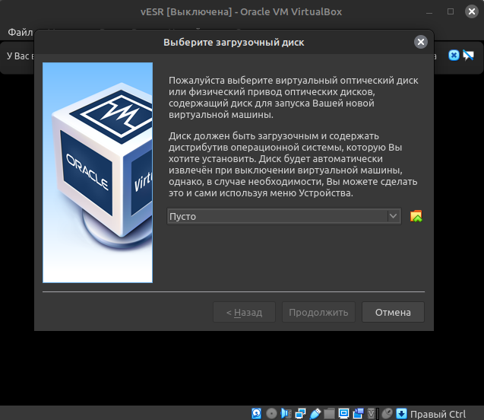Viewport: 484px width, 420px height.
Task: Click the hard disk activity status icon
Action: [x=257, y=413]
